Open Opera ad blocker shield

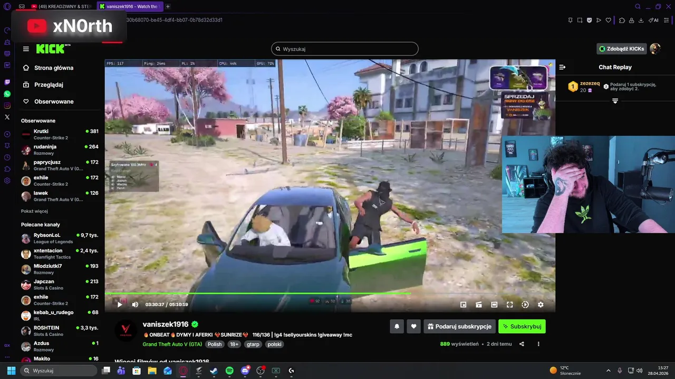tap(589, 20)
